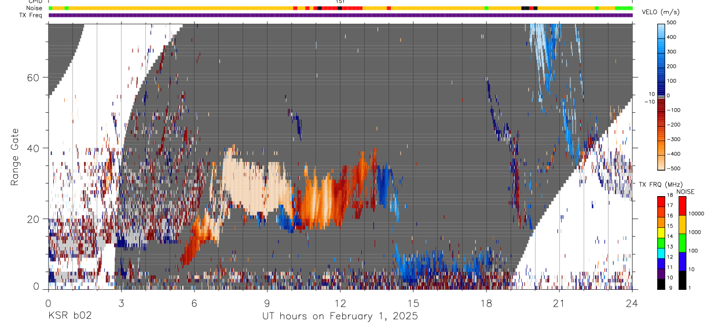711x328 pixels.
Task: Click the velocity colorbar label "400"
Action: coord(672,37)
